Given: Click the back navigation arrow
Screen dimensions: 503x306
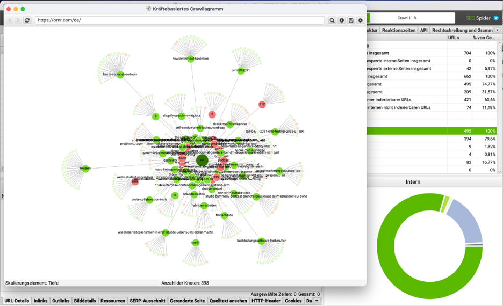Looking at the screenshot, I should click(x=9, y=20).
